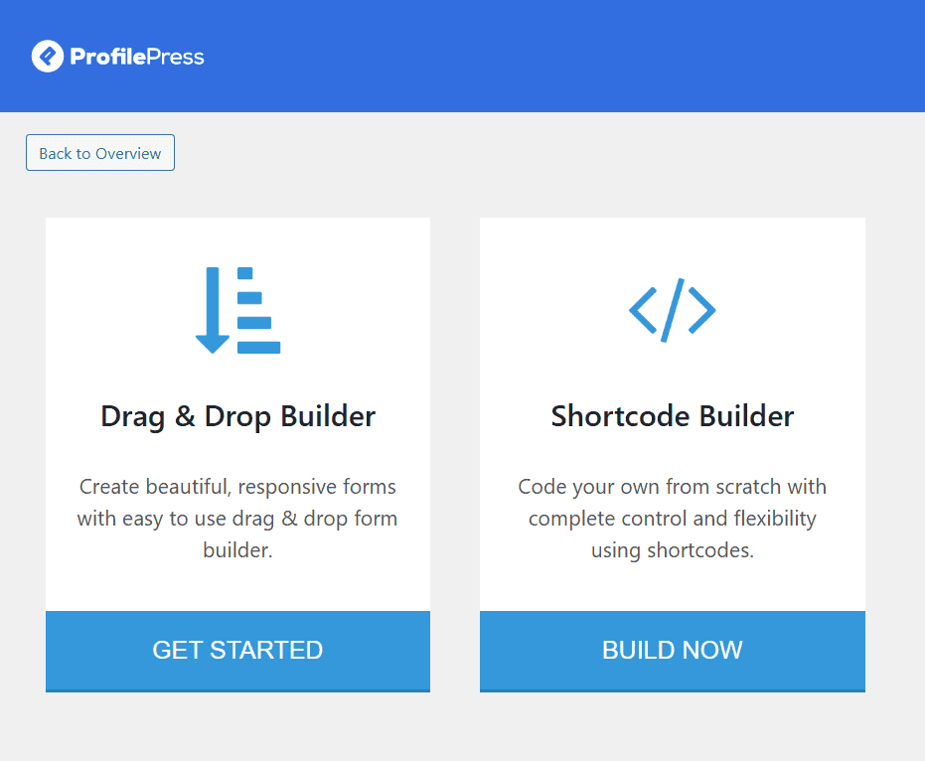Click the Drag & Drop Builder heading
The height and width of the screenshot is (761, 925).
(237, 416)
